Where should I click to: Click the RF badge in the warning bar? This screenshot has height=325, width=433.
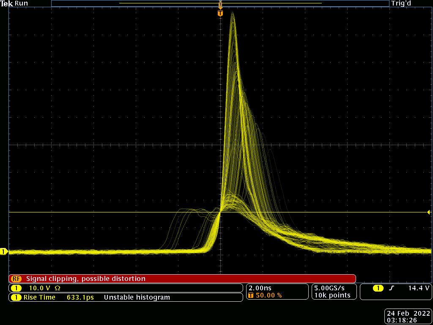pos(16,279)
